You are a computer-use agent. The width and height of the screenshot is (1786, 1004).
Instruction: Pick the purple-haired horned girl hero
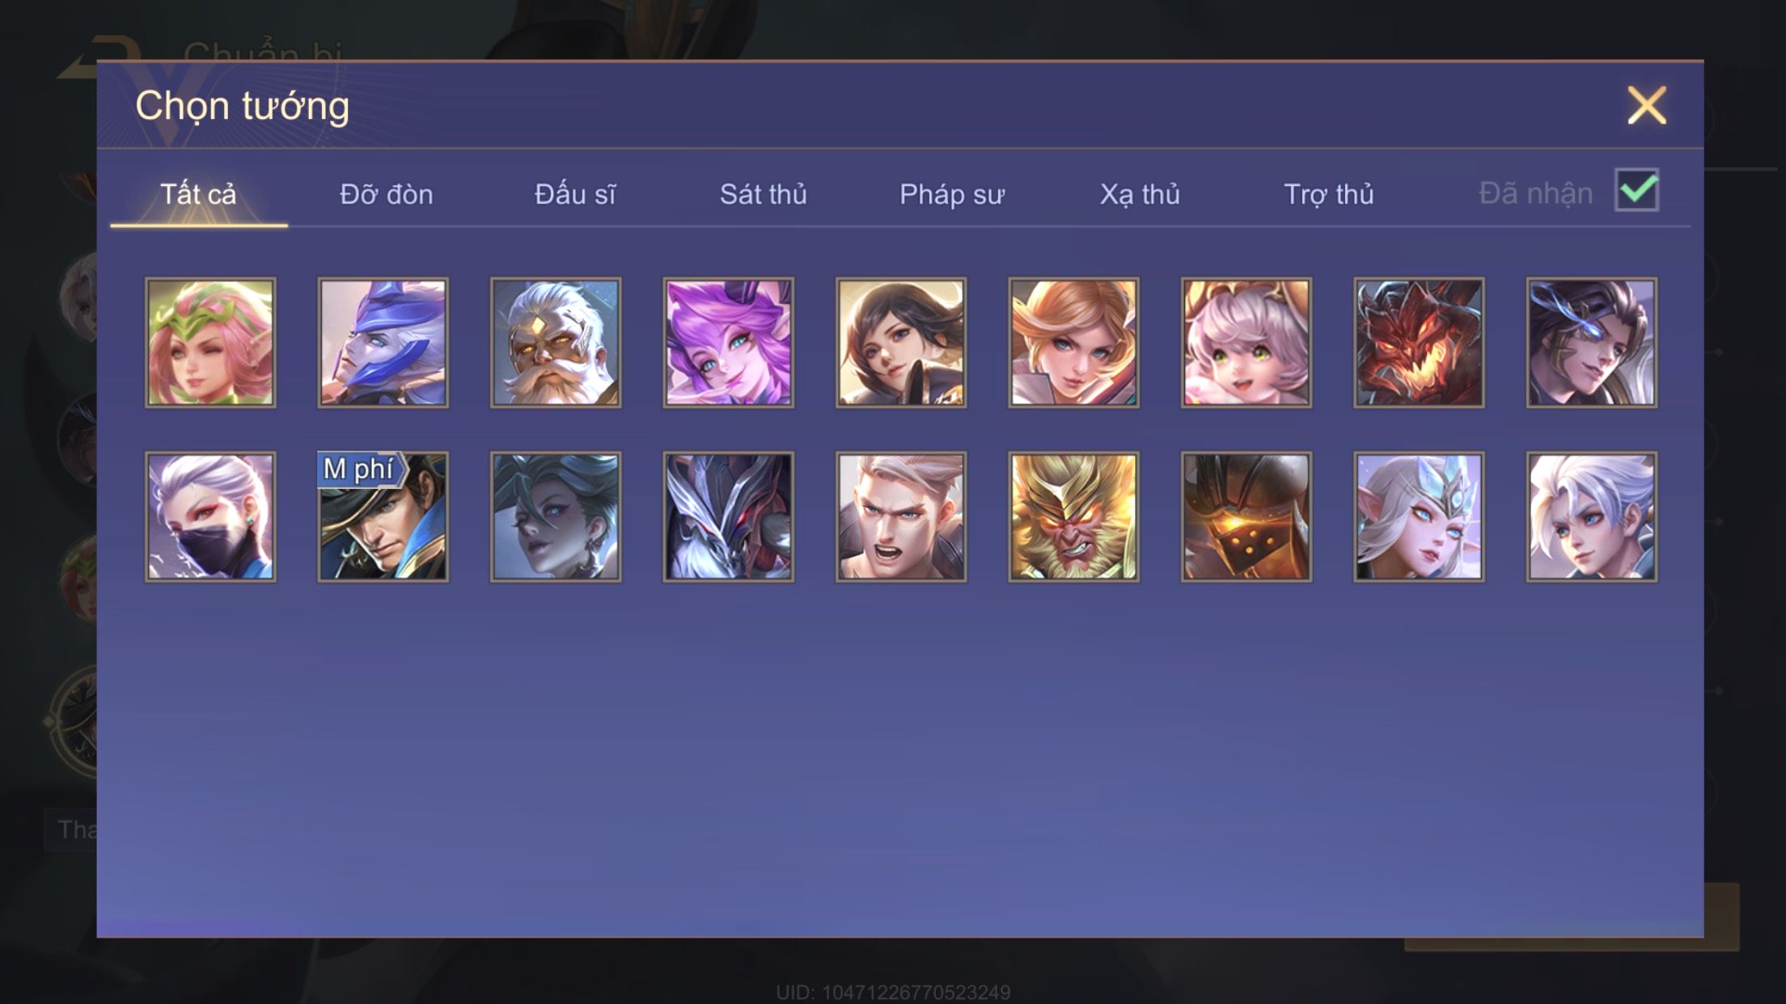click(728, 343)
